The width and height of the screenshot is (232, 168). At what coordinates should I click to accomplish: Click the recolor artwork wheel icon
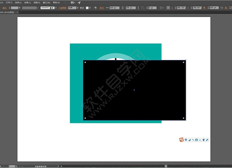coord(95,8)
